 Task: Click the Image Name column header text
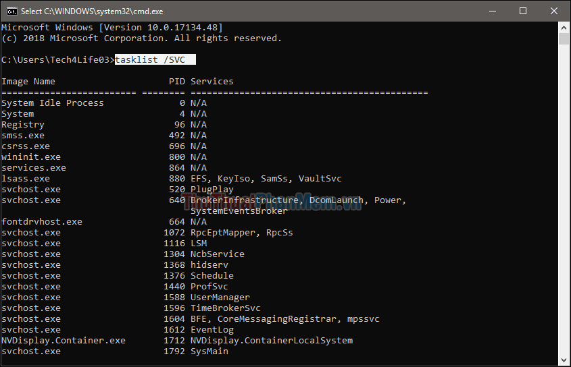tap(28, 82)
